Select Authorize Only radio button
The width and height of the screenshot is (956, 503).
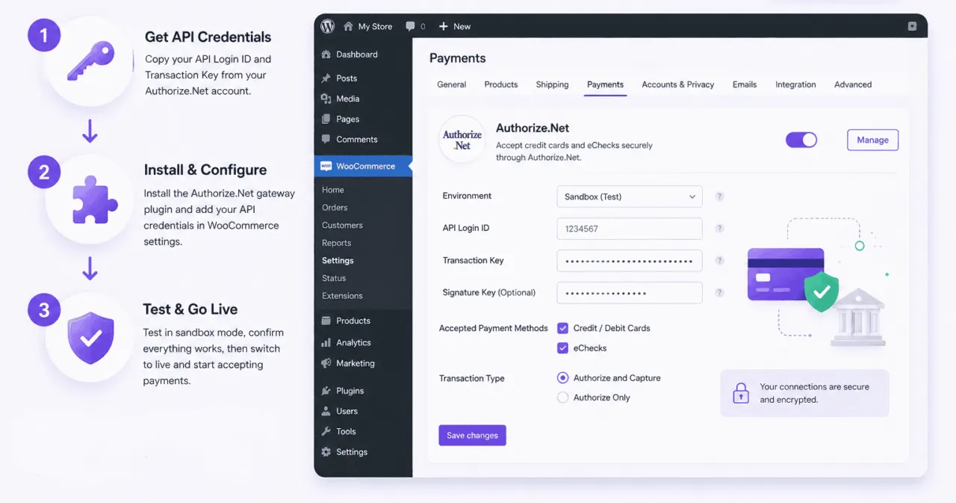click(x=563, y=398)
